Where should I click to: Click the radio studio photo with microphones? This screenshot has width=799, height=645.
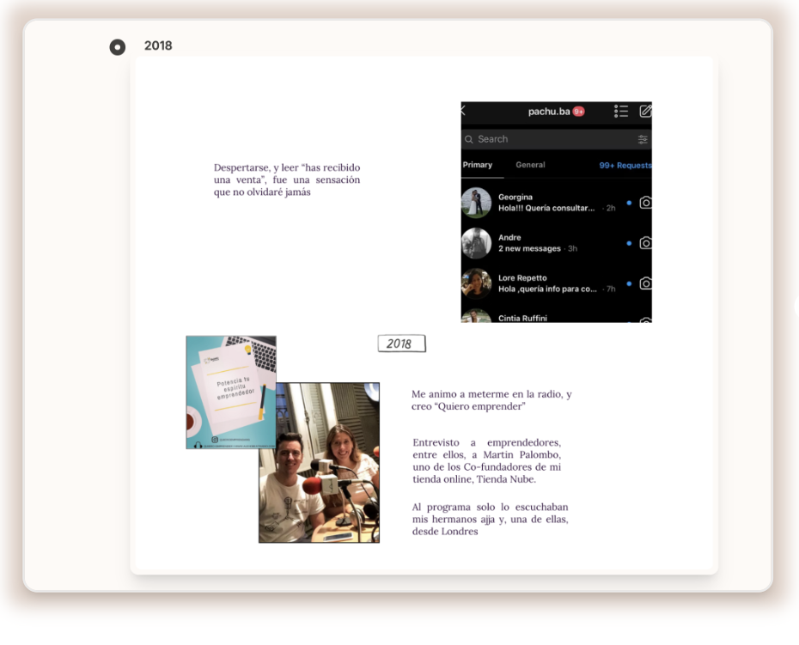(x=320, y=464)
